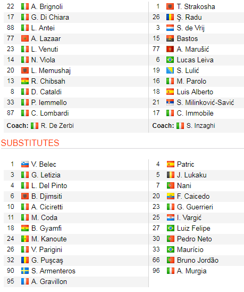Screen dimensions: 244x292
Task: Select coach S. Inzaghi name
Action: 201,126
